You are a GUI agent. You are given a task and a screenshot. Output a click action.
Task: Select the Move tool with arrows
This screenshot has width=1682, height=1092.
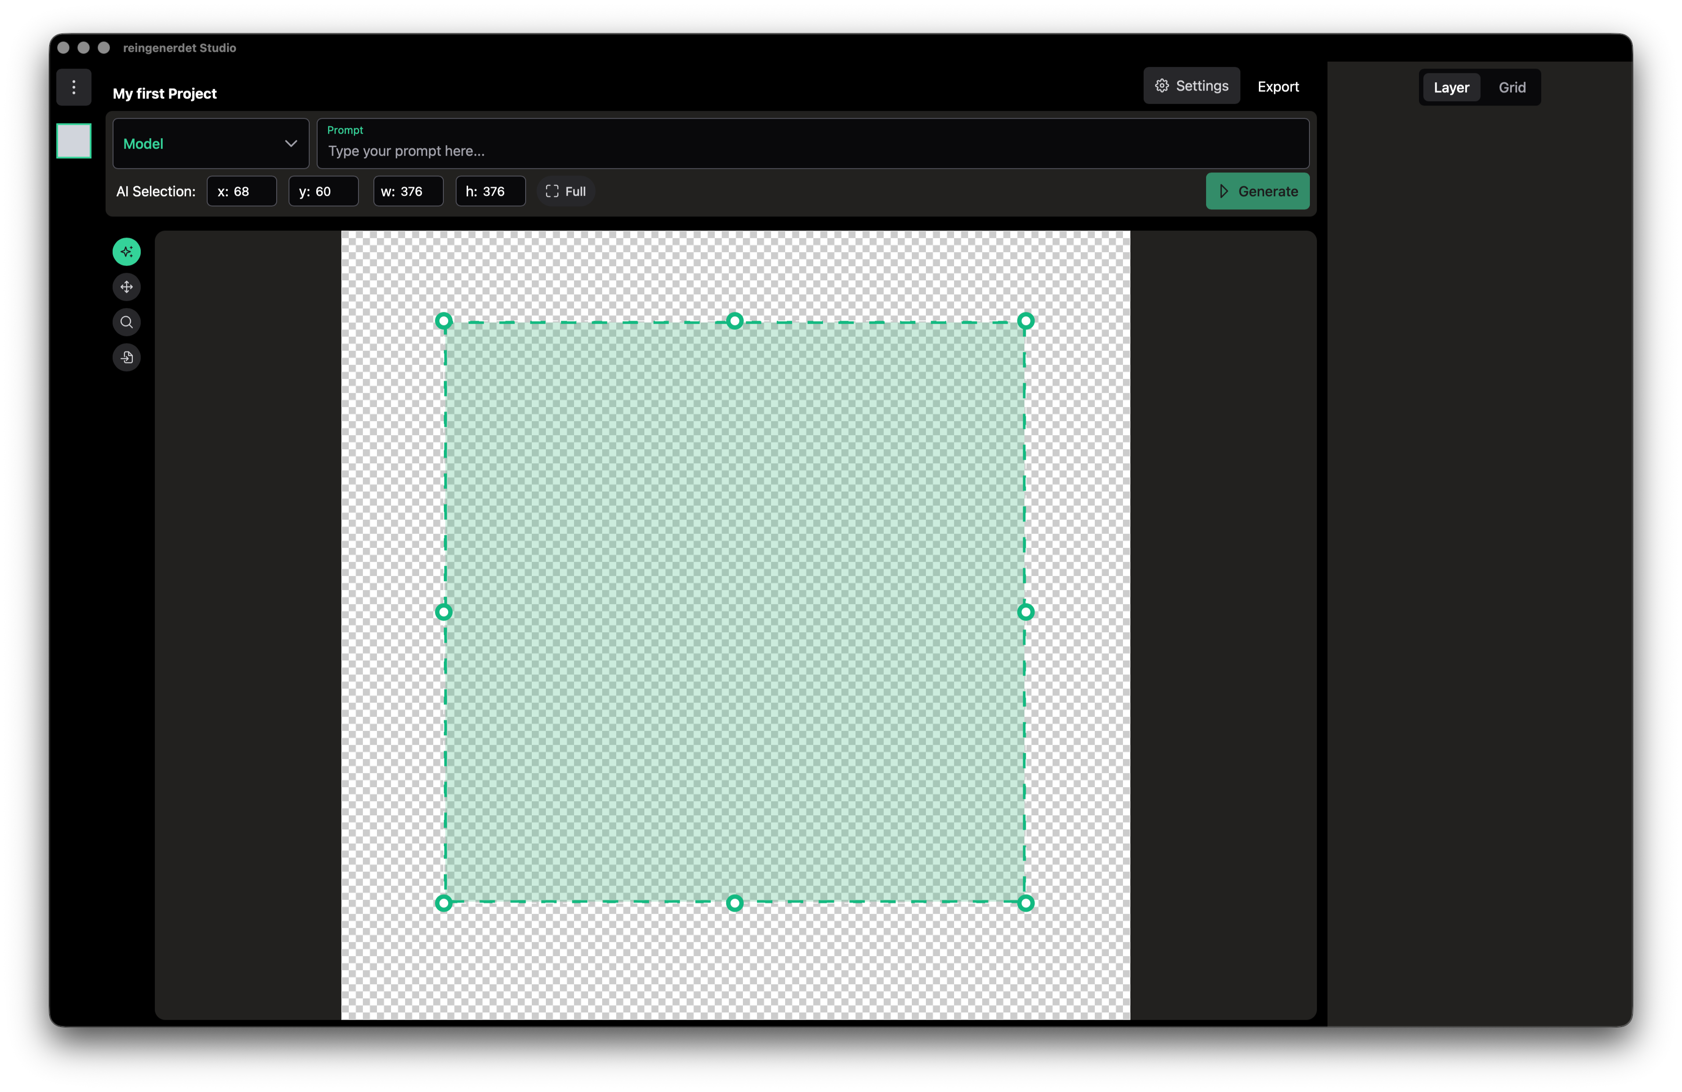(127, 287)
